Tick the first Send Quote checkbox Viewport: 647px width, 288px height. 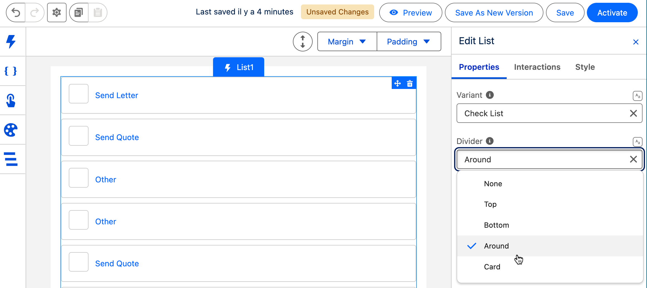[79, 136]
